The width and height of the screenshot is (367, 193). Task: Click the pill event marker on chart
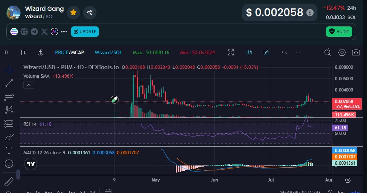coord(114,100)
